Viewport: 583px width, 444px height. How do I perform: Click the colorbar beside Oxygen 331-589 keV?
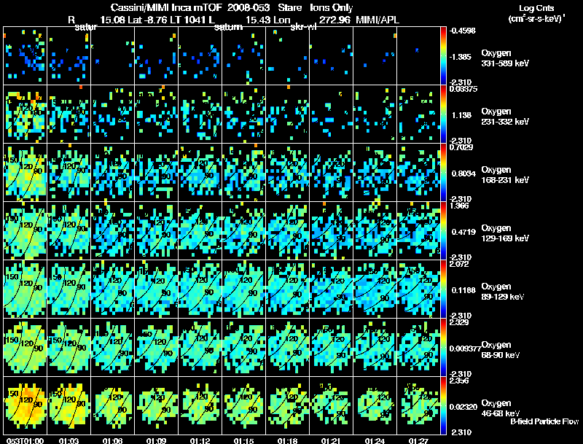[x=443, y=56]
